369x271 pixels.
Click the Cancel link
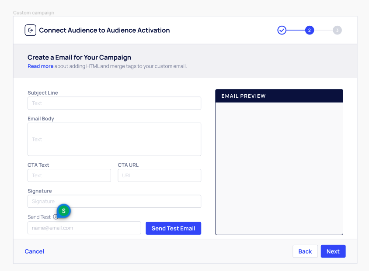34,251
